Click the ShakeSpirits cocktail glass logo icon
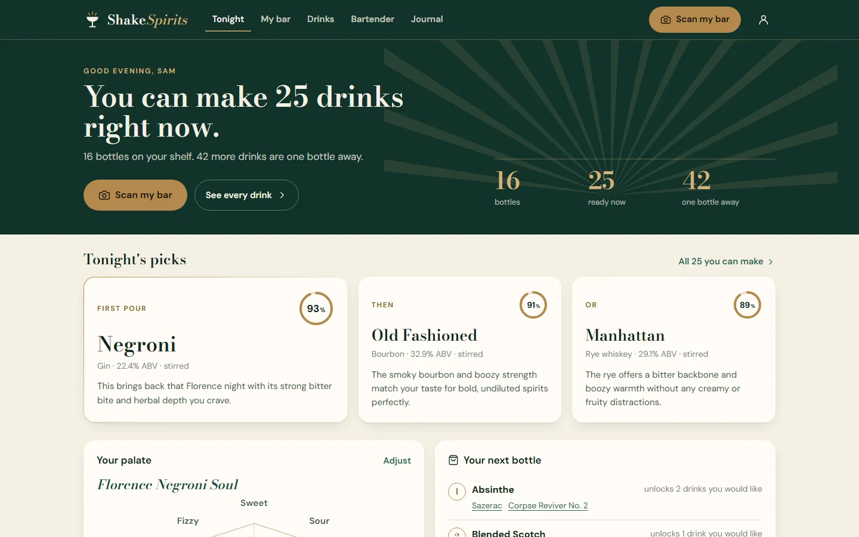The height and width of the screenshot is (537, 859). click(x=92, y=20)
